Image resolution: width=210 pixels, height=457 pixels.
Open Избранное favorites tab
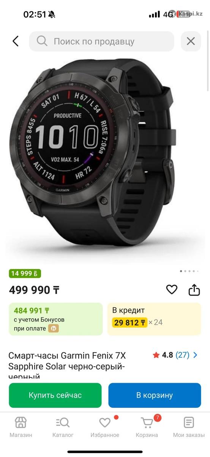point(105,427)
